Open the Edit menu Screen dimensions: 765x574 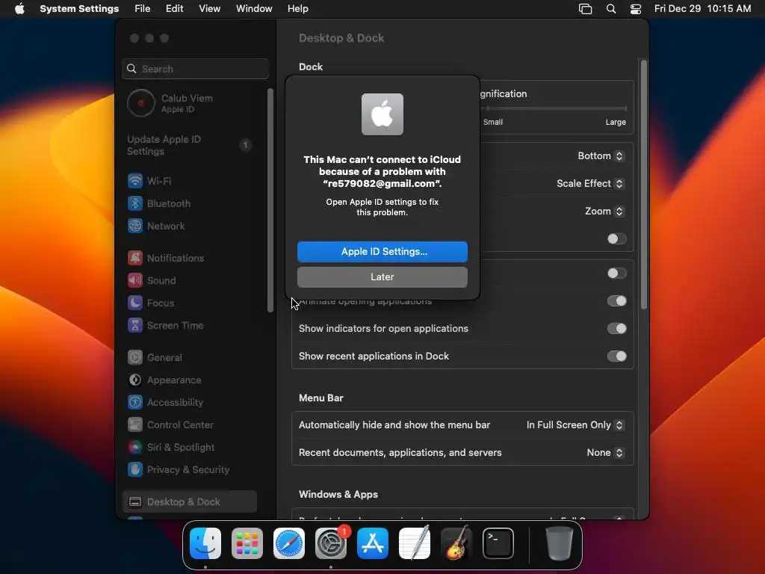(174, 9)
